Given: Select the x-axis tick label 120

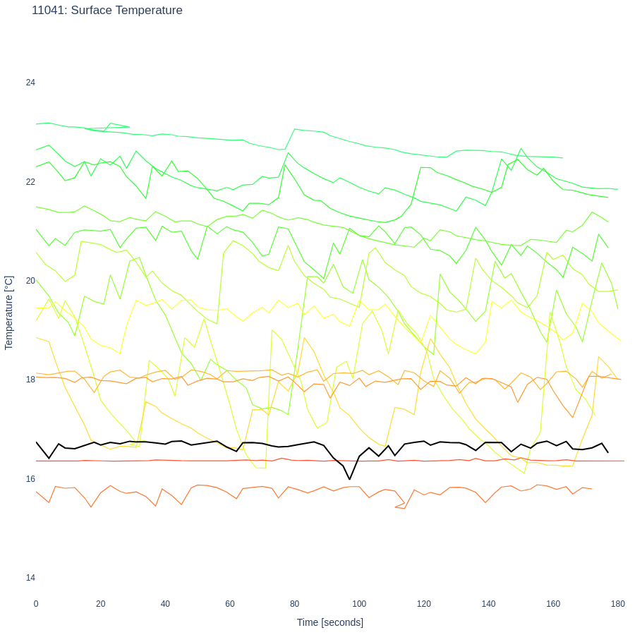Looking at the screenshot, I should (x=423, y=604).
